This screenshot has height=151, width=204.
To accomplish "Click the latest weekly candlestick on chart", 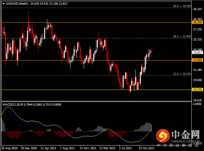I will [151, 51].
